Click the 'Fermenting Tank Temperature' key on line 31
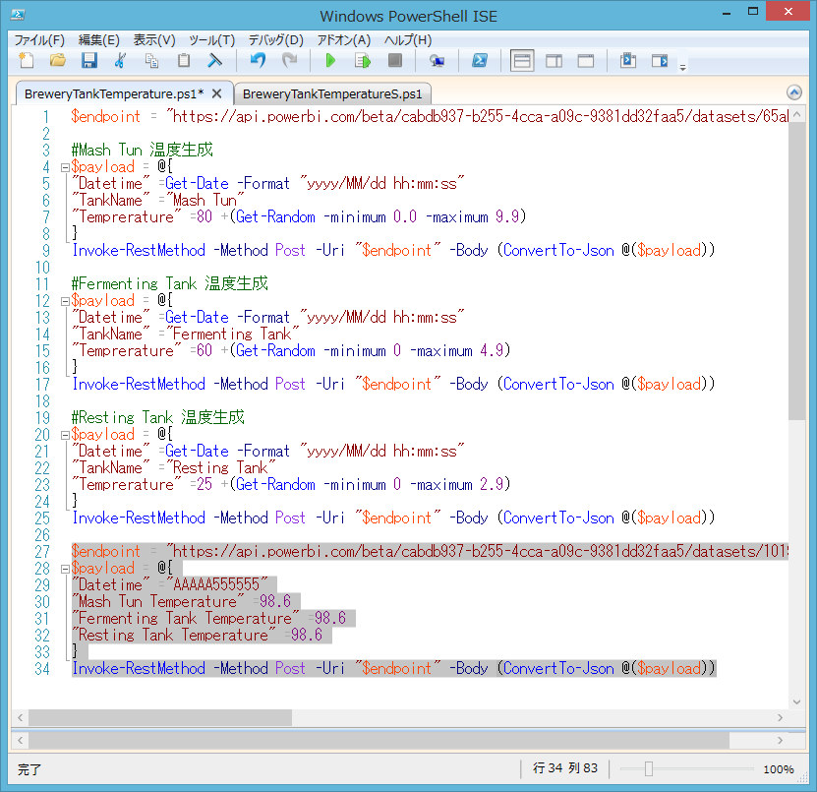The width and height of the screenshot is (817, 792). pyautogui.click(x=186, y=618)
